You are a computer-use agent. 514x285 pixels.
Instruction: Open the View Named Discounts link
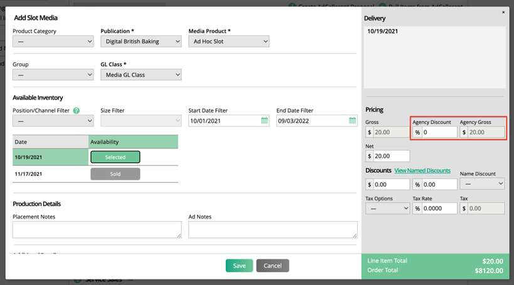(422, 170)
